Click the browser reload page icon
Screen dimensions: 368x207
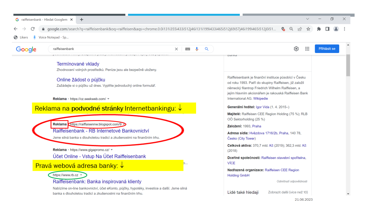(33, 29)
